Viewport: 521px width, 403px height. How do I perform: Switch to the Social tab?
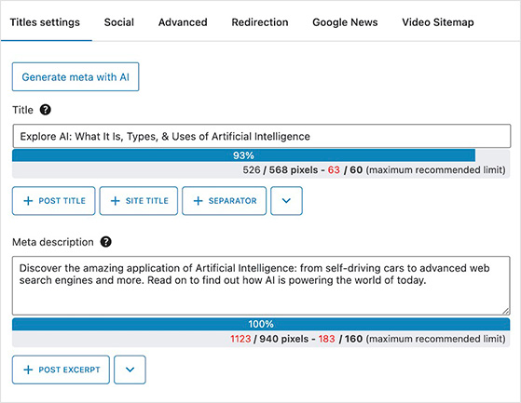click(119, 22)
